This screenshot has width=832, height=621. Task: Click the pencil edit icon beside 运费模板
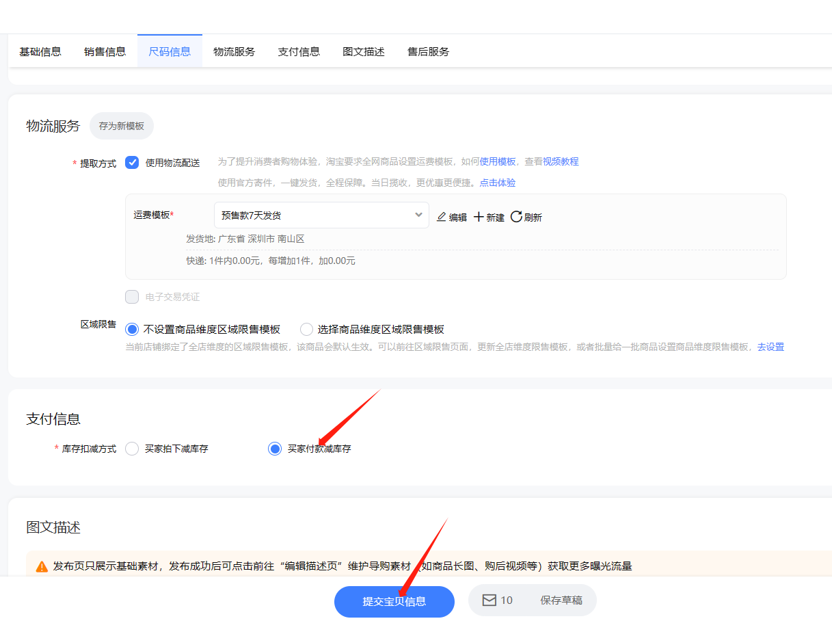442,217
